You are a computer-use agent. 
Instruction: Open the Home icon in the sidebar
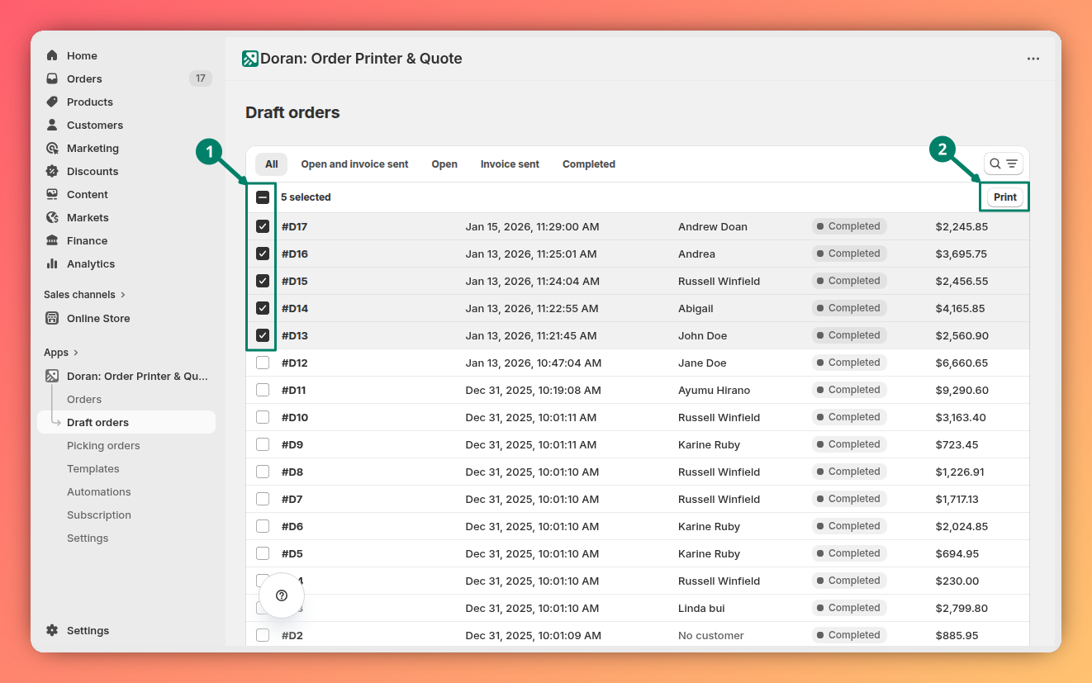[55, 55]
